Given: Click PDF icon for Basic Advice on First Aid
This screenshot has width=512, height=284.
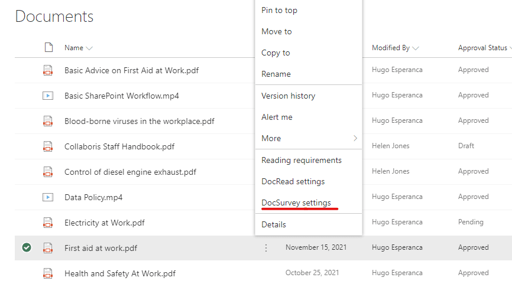Looking at the screenshot, I should (x=48, y=70).
